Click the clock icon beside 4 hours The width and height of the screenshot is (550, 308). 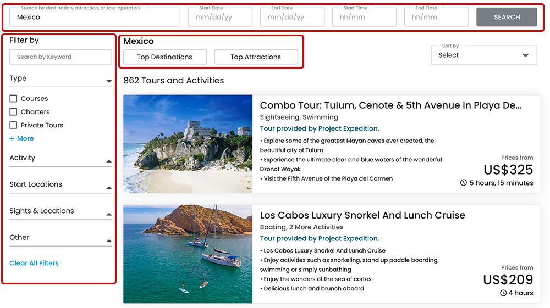[x=503, y=293]
